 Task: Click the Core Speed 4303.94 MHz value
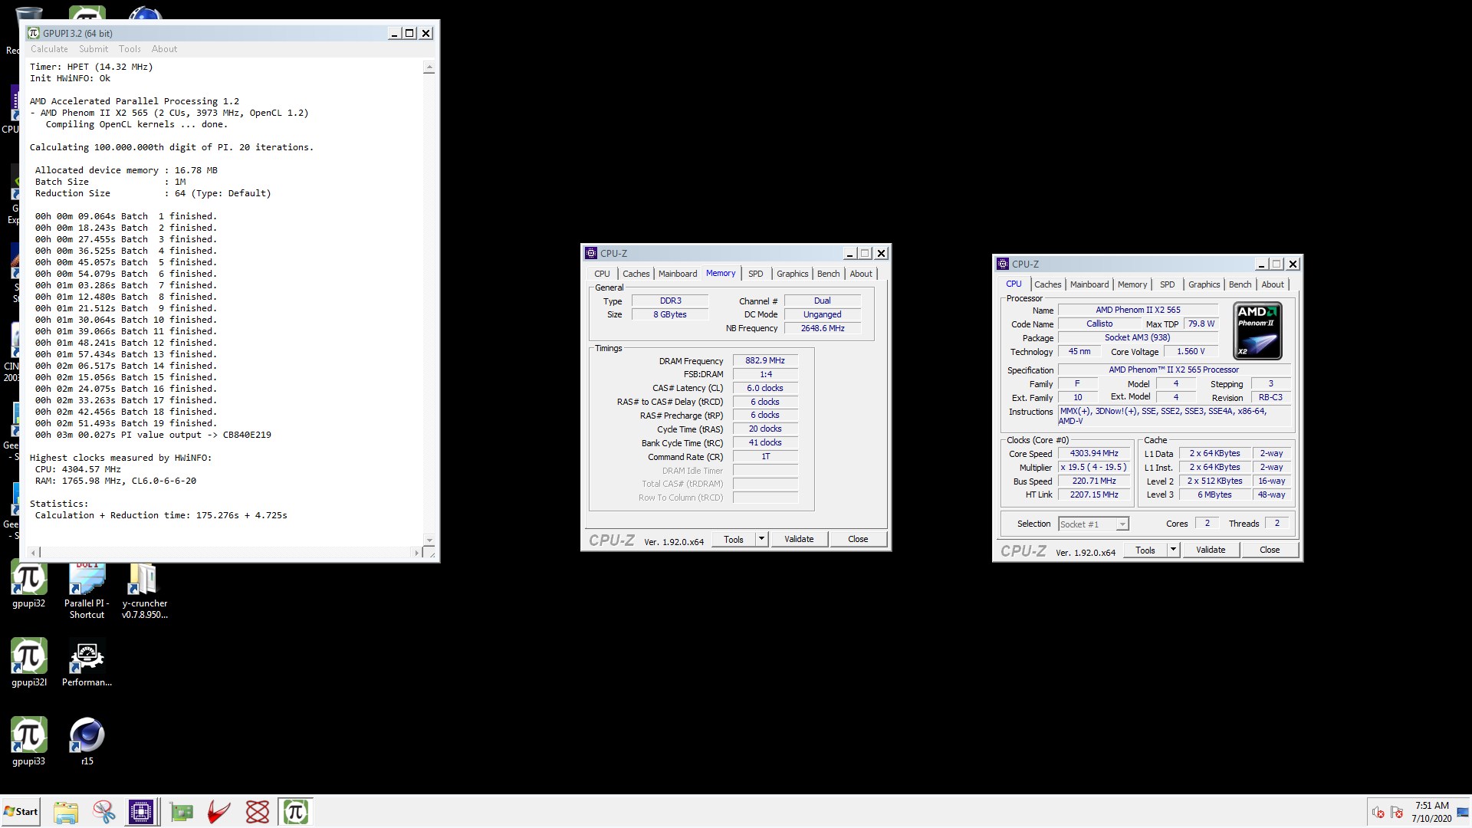point(1094,453)
